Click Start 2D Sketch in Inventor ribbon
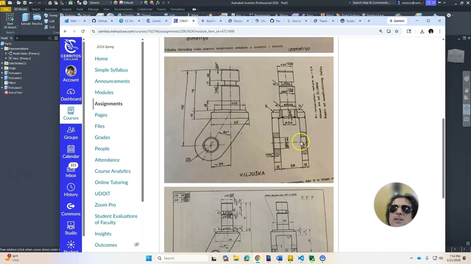 coord(10,21)
